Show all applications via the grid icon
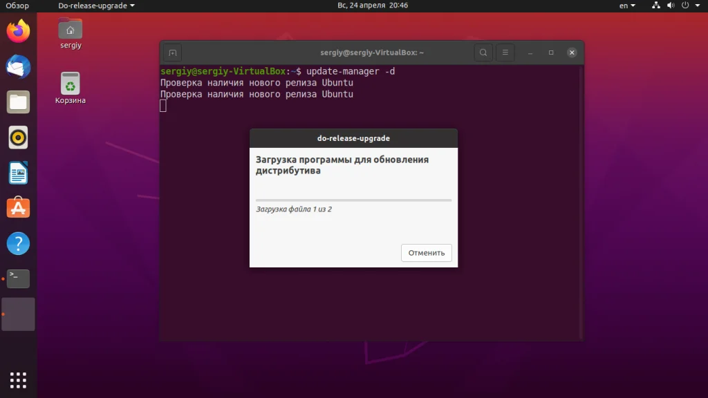 pos(17,380)
